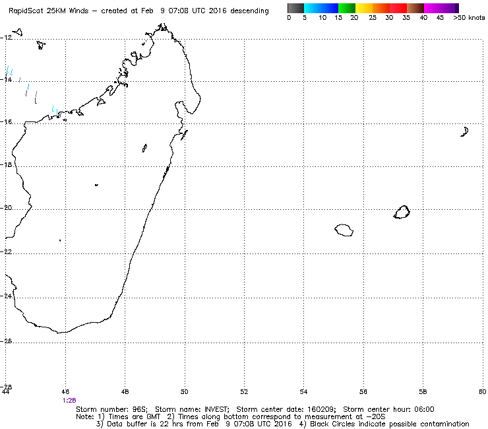
Task: Click the 'Times are GMT' note
Action: click(134, 417)
